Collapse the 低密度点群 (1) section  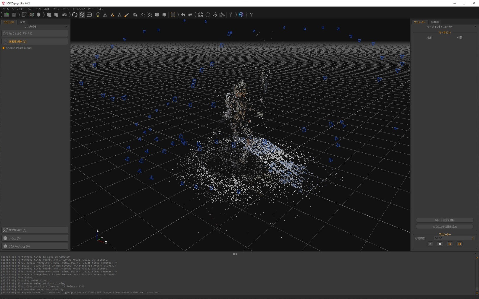35,41
